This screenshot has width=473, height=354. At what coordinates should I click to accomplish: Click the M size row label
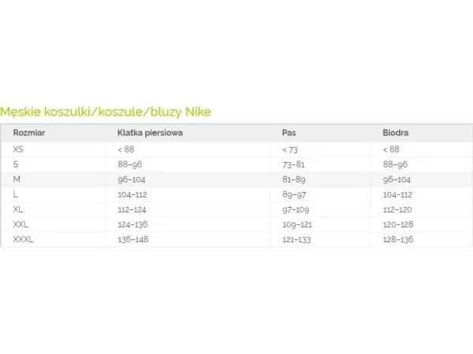(x=17, y=179)
